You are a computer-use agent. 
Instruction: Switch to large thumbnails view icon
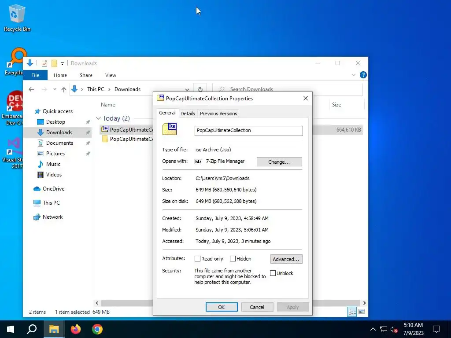[x=362, y=312]
